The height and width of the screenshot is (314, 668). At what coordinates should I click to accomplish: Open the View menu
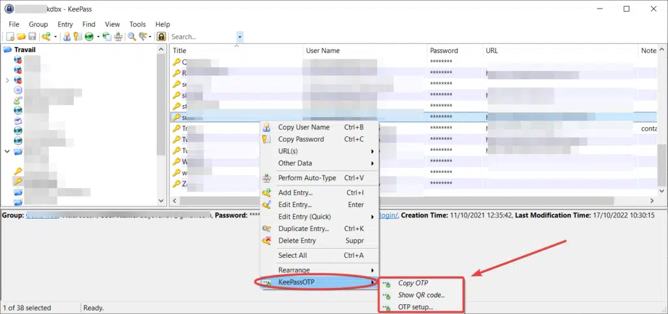point(112,24)
